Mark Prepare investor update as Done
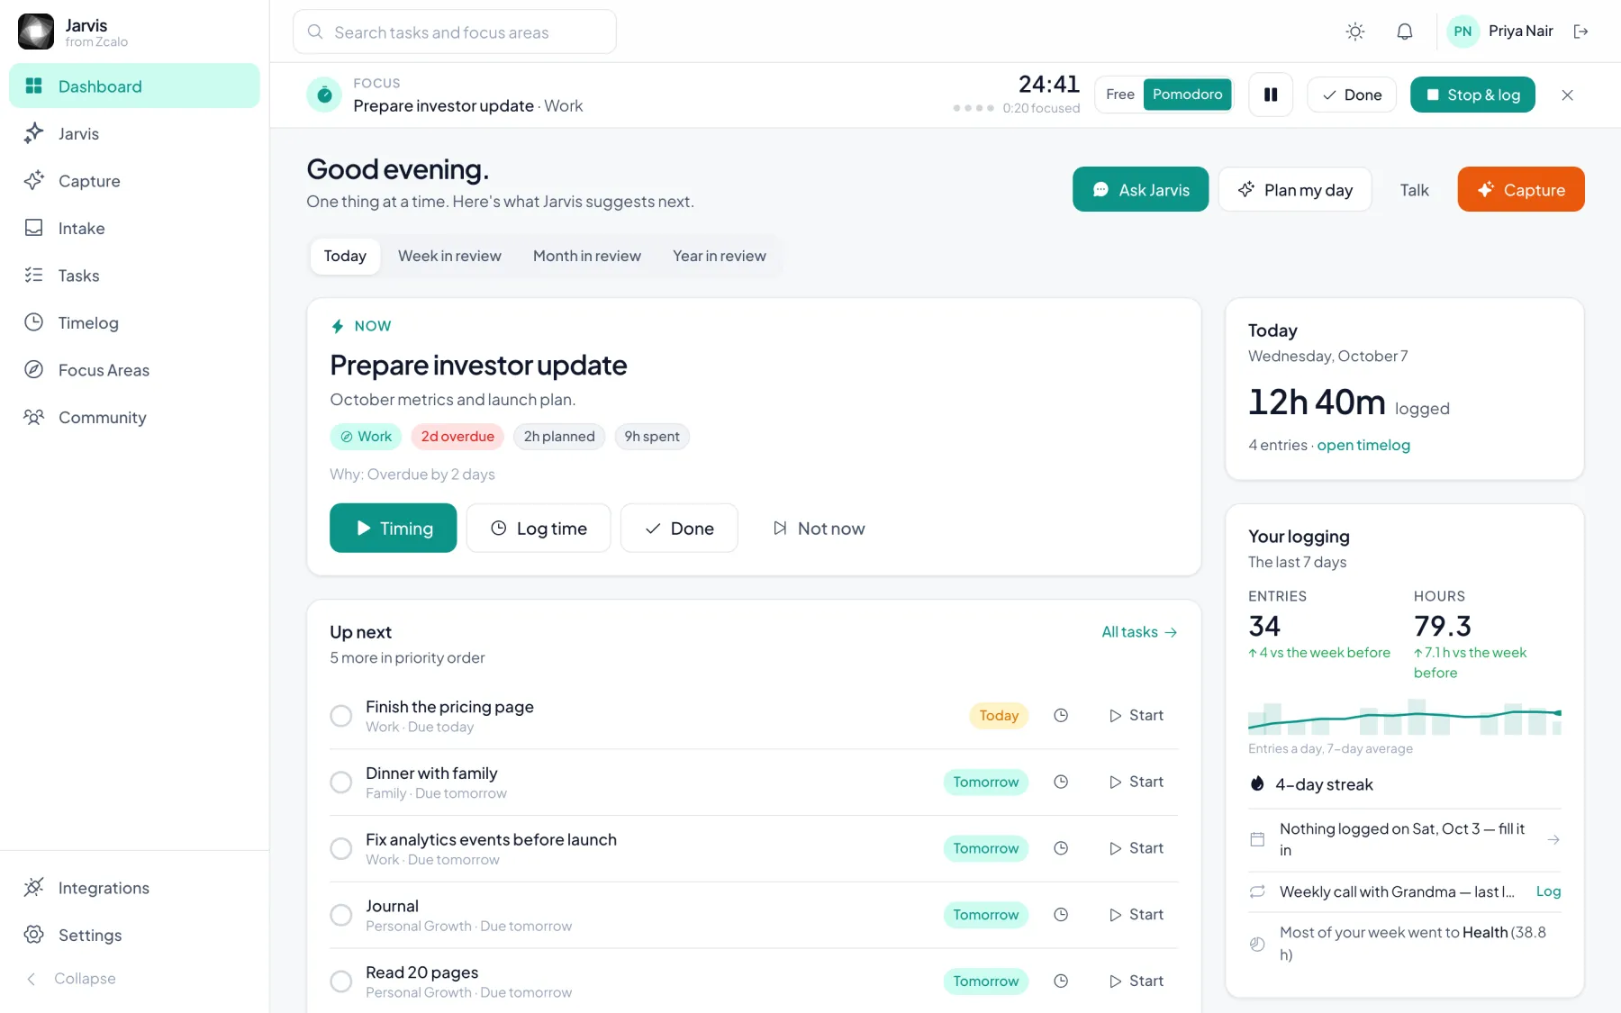 [x=679, y=528]
